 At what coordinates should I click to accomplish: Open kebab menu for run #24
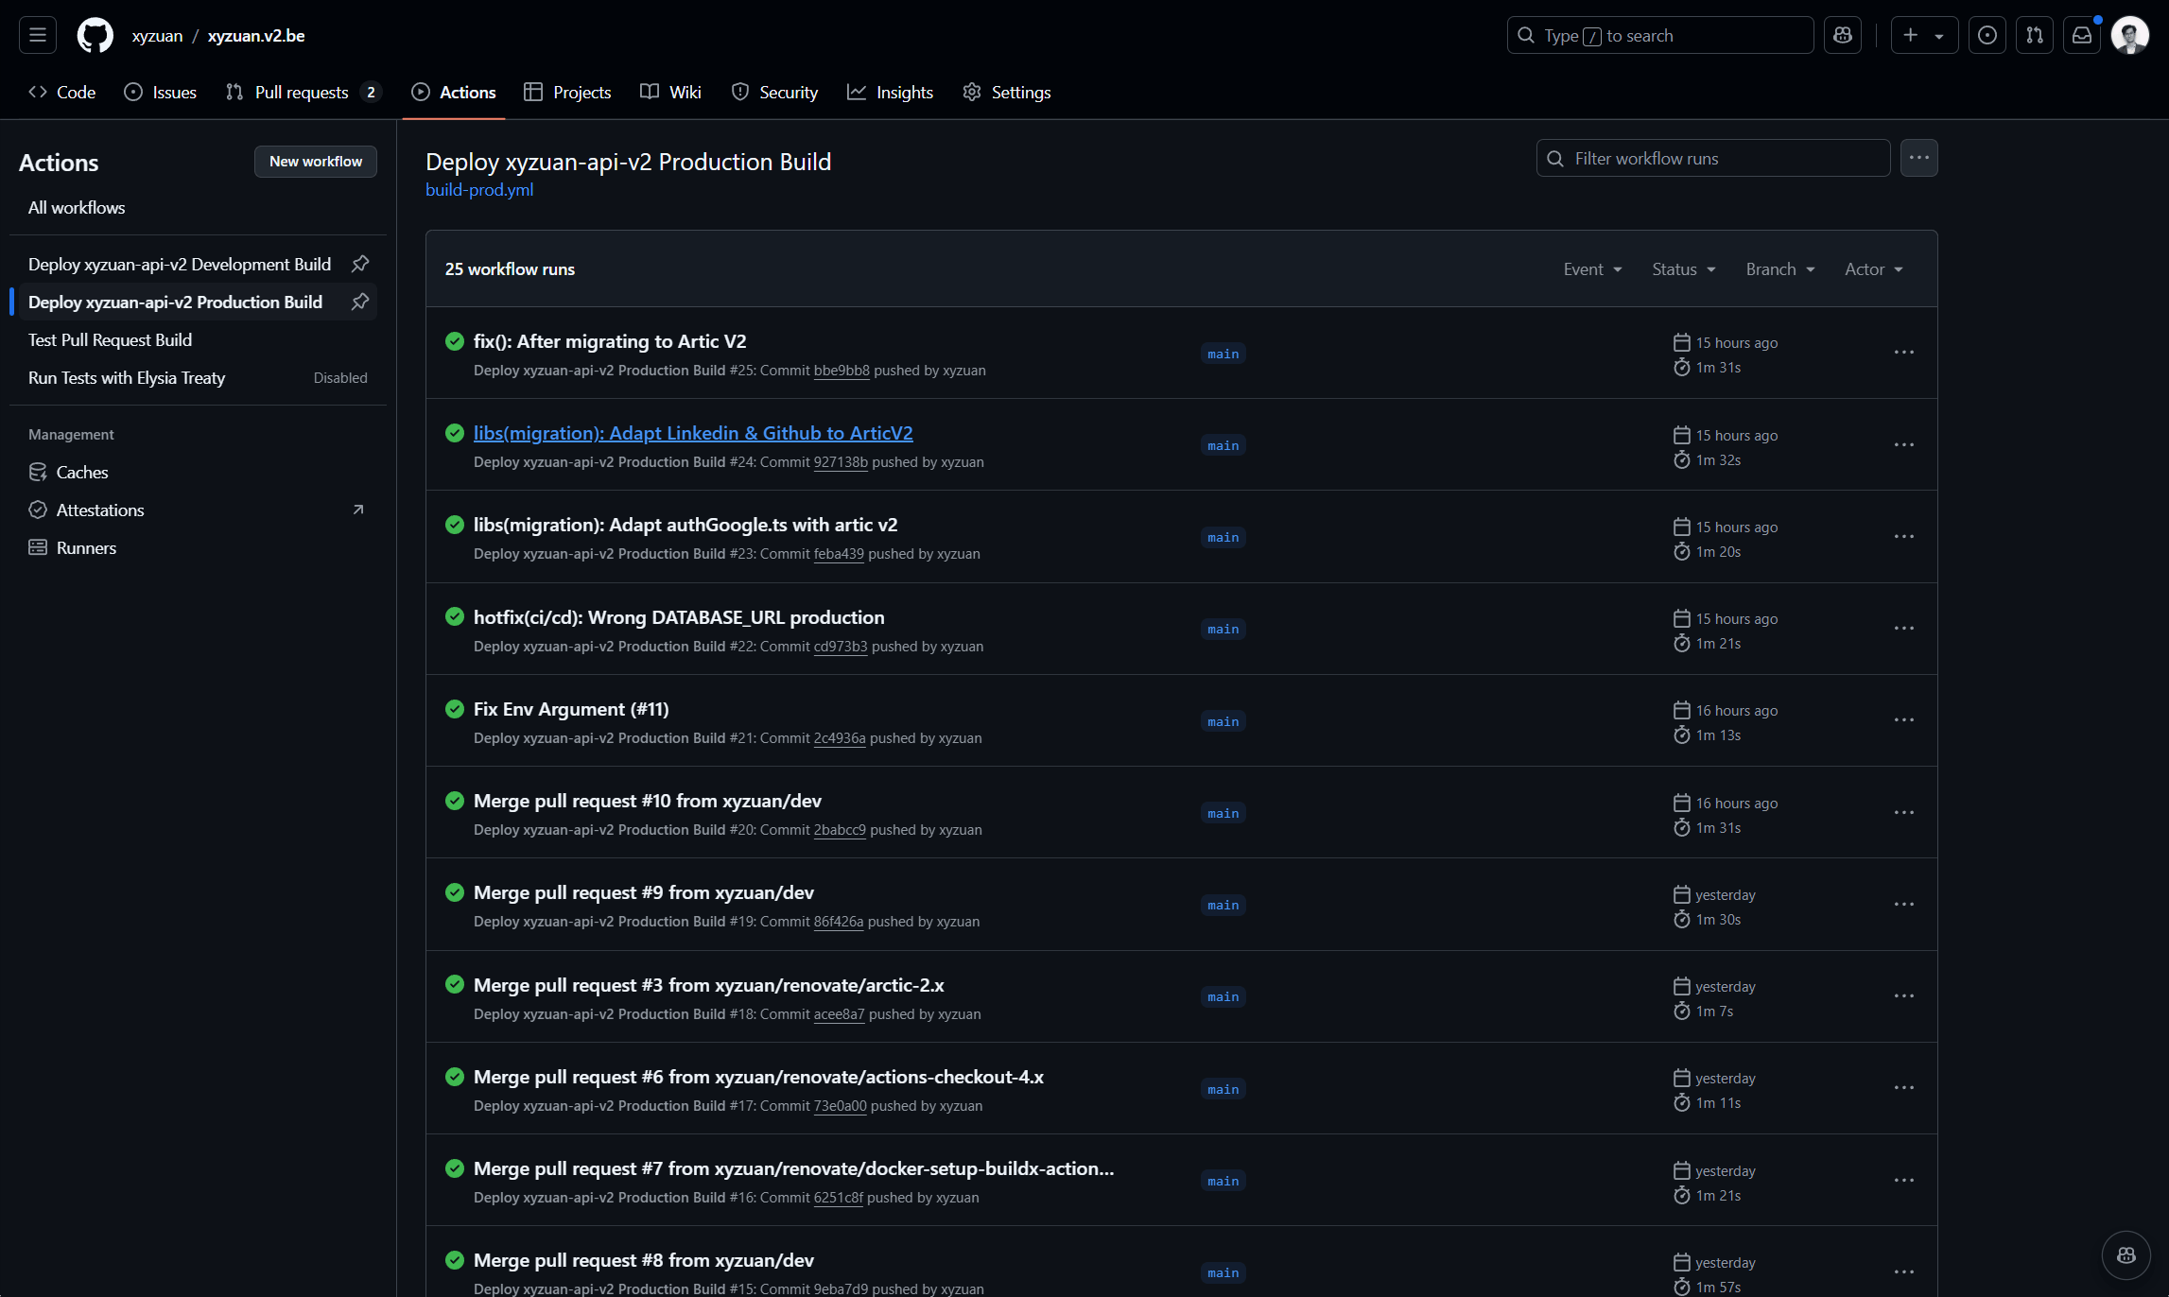click(1903, 444)
